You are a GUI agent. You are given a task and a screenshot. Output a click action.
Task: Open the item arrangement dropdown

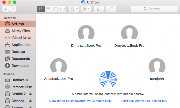point(74,9)
